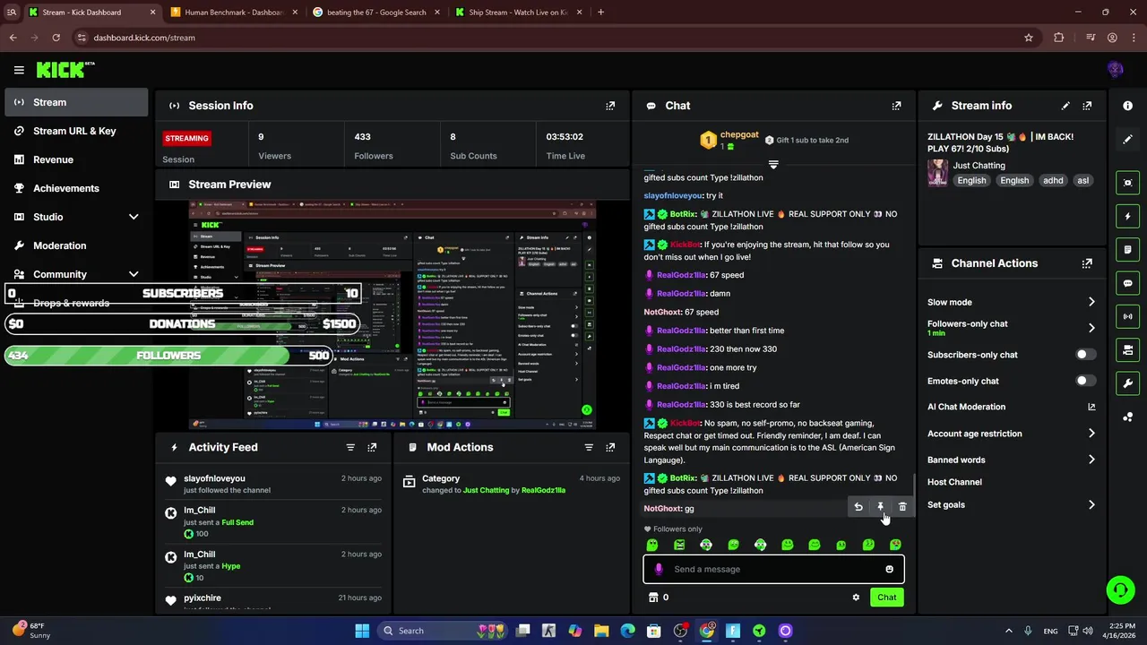Open Stream sidebar item
1147x645 pixels.
pyautogui.click(x=76, y=102)
